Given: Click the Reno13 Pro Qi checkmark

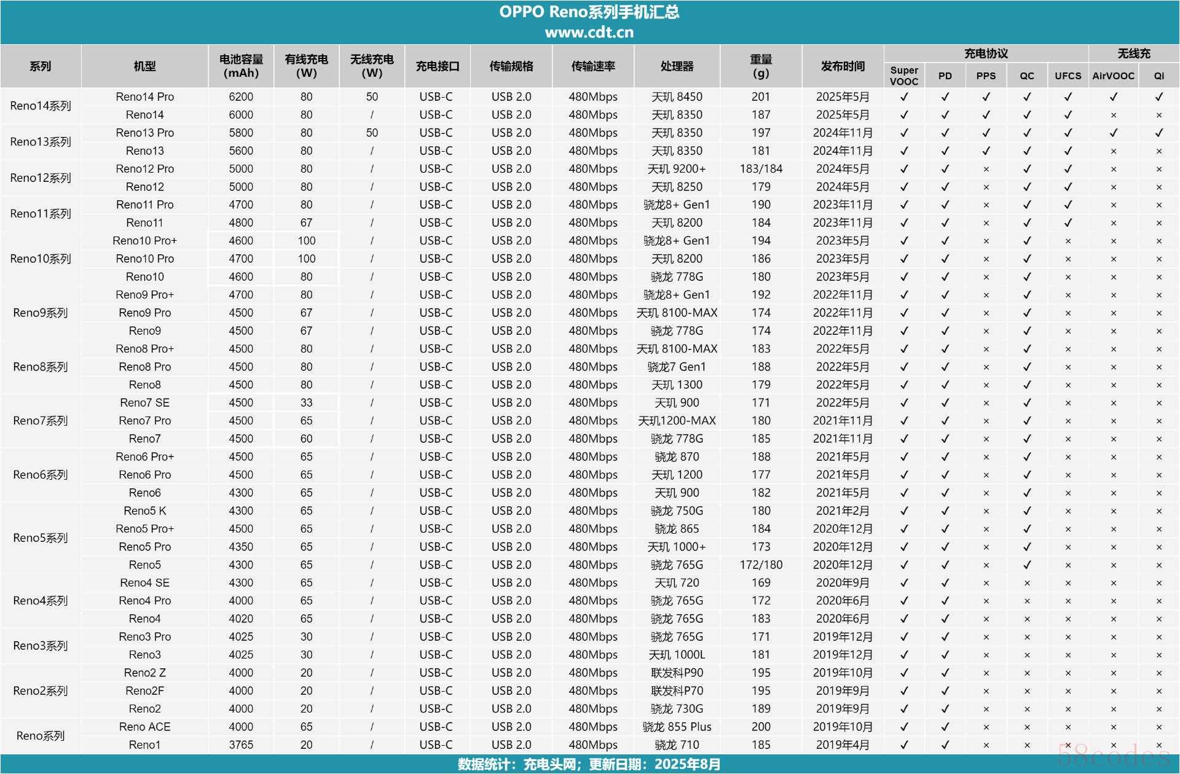Looking at the screenshot, I should click(x=1158, y=133).
